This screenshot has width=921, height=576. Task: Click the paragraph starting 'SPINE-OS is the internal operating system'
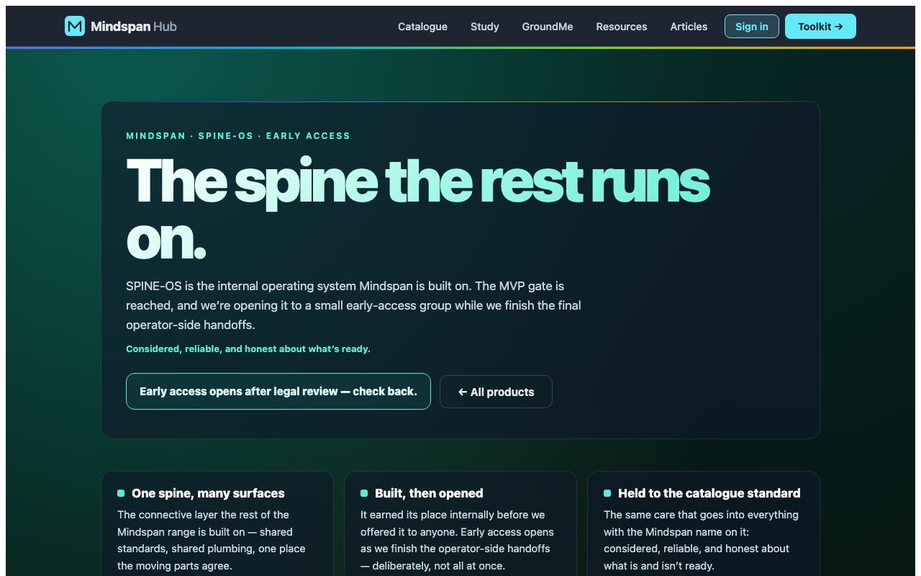(353, 305)
